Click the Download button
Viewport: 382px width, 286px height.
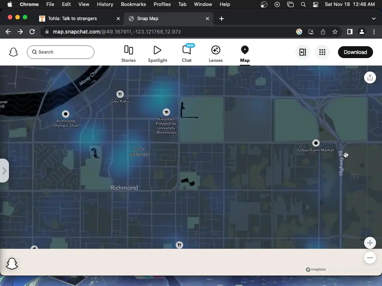point(355,52)
